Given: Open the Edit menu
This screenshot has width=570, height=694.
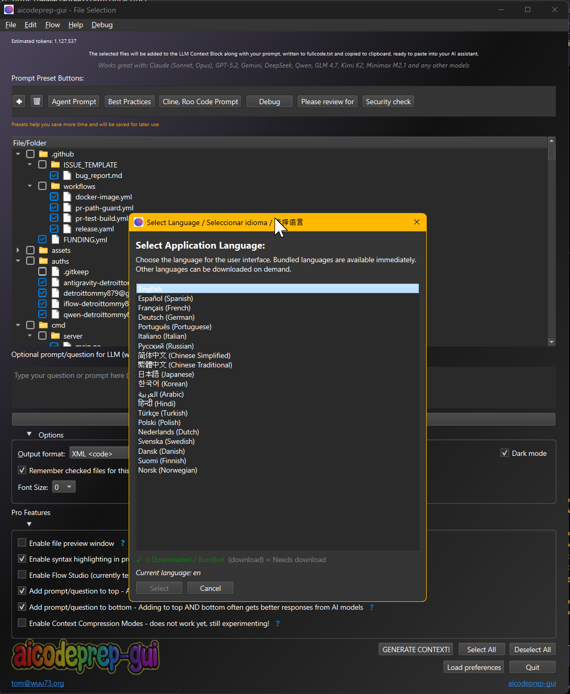Looking at the screenshot, I should click(31, 25).
